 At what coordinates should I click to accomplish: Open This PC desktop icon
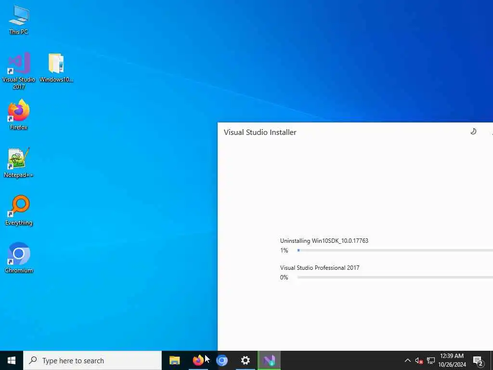tap(19, 20)
